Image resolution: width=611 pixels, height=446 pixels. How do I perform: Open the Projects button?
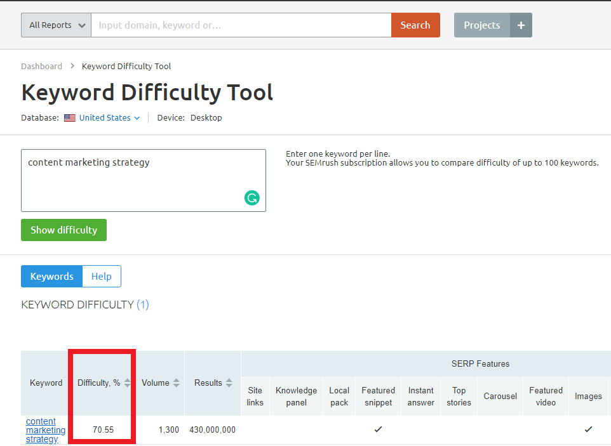coord(481,25)
